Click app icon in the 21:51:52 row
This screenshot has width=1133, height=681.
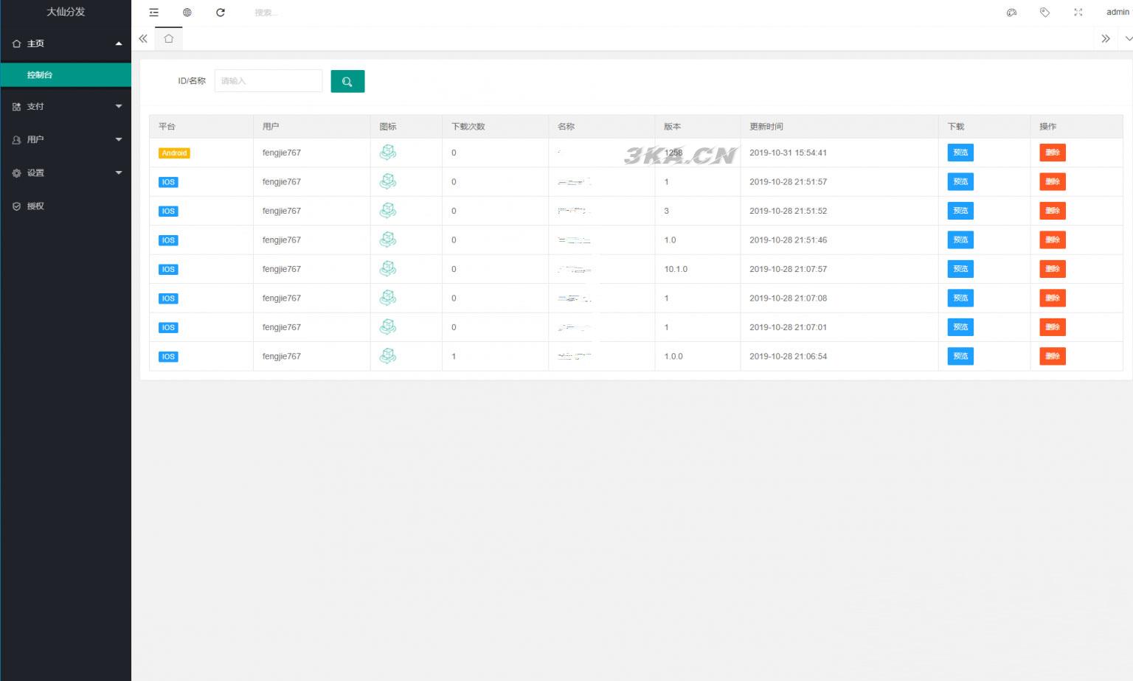[x=388, y=211]
